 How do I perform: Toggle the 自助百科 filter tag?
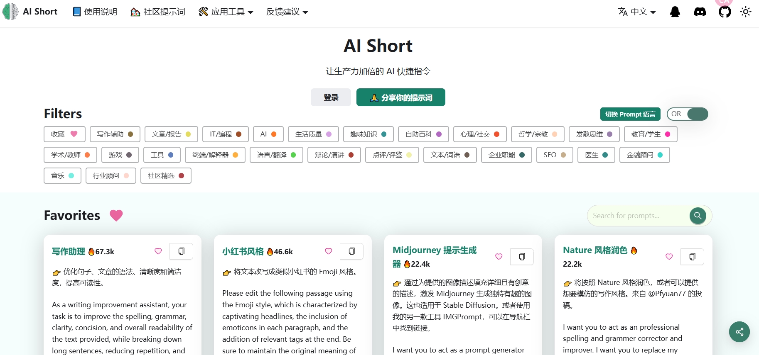click(x=423, y=134)
